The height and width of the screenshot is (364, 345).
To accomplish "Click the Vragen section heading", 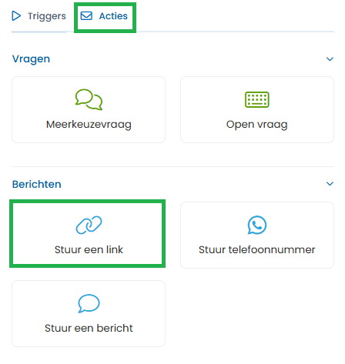I will coord(31,59).
